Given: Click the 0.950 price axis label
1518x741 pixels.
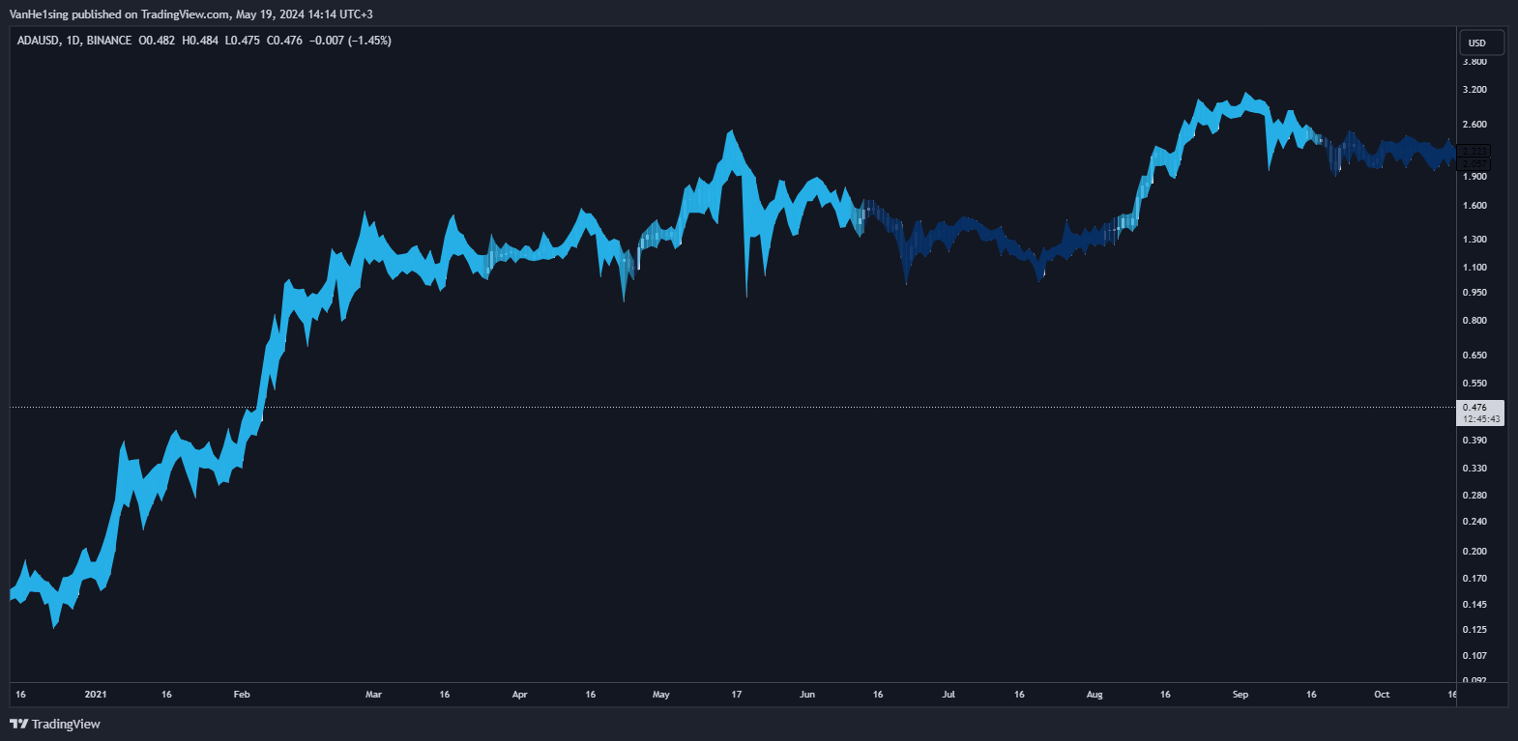Looking at the screenshot, I should (1474, 293).
